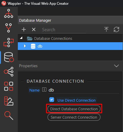Uncheck the Use Direct Connection checkbox
The width and height of the screenshot is (123, 132).
point(52,100)
